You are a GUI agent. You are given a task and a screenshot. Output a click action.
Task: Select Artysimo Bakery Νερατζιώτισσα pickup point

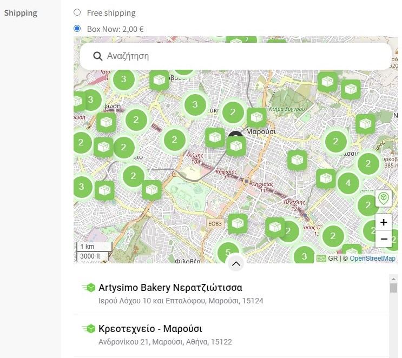coord(170,287)
